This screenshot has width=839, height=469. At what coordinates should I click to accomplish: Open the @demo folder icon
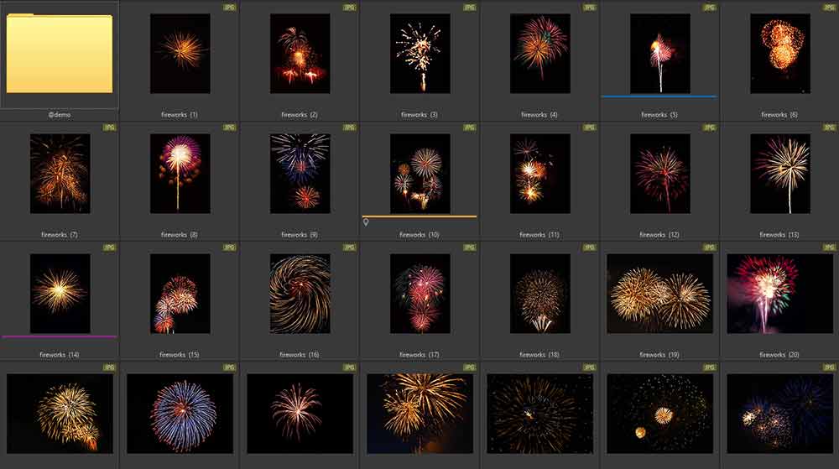click(x=60, y=54)
